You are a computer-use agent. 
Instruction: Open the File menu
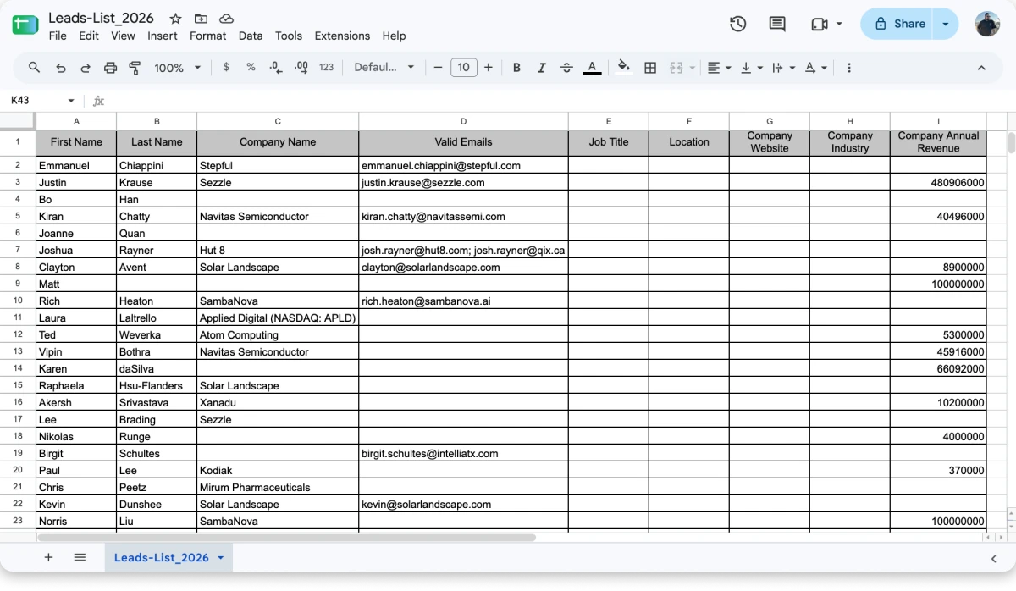click(x=58, y=36)
